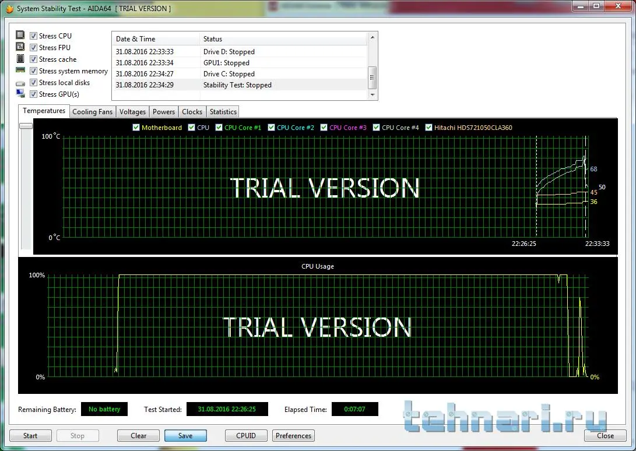Click the CPU chip icon beside Stress CPU

(x=20, y=36)
